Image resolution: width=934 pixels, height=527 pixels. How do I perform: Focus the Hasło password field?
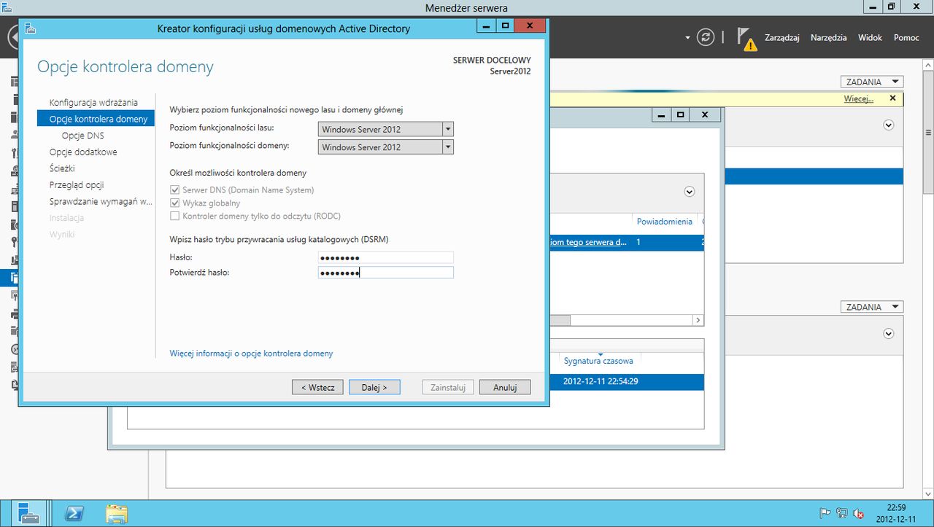pos(386,257)
